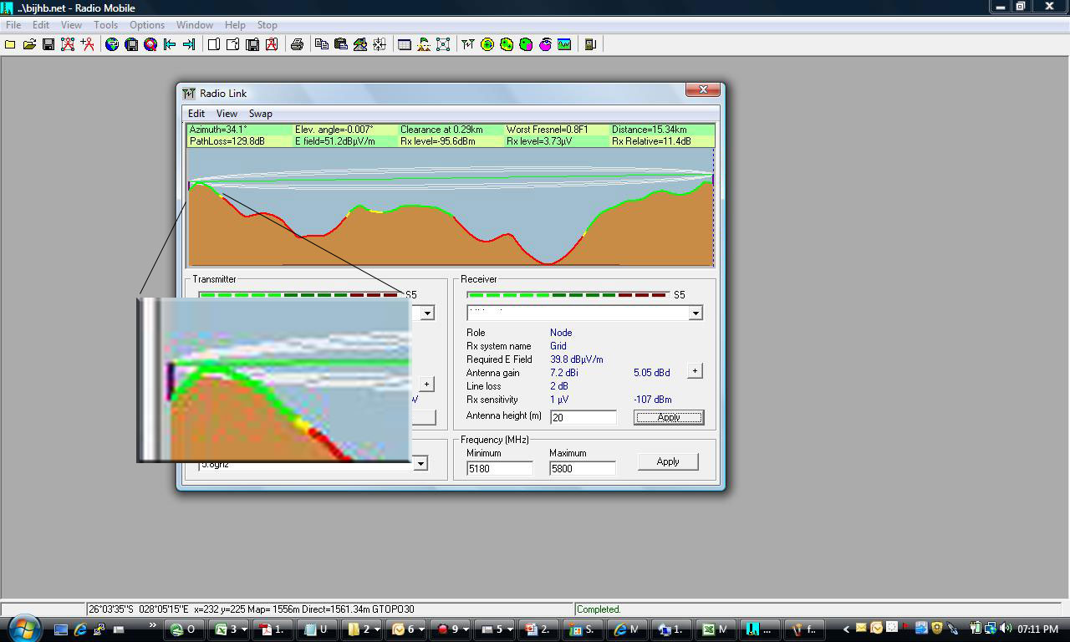
Task: Click the globe map properties icon
Action: pos(112,44)
